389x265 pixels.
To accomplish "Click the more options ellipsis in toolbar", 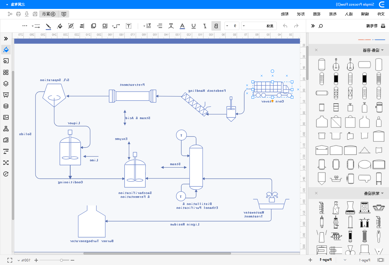I will pyautogui.click(x=25, y=26).
